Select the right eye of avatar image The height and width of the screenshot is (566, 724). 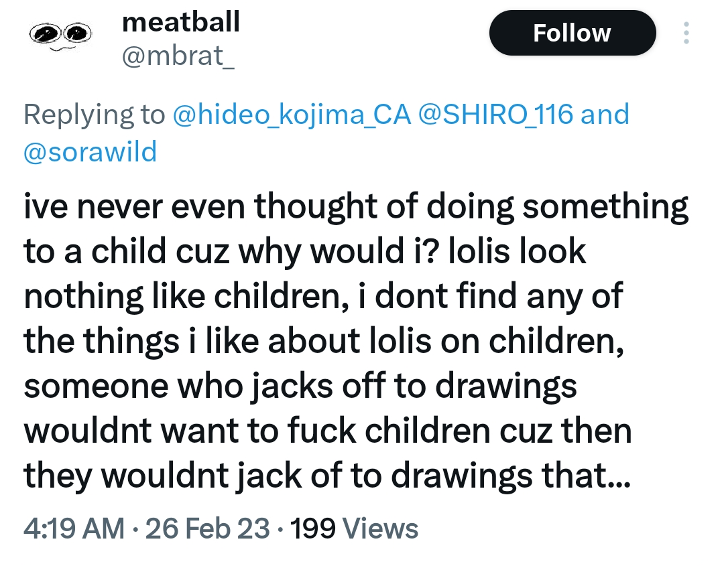click(x=77, y=32)
